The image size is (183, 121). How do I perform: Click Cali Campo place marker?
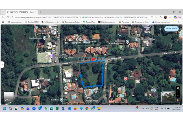pos(84,41)
